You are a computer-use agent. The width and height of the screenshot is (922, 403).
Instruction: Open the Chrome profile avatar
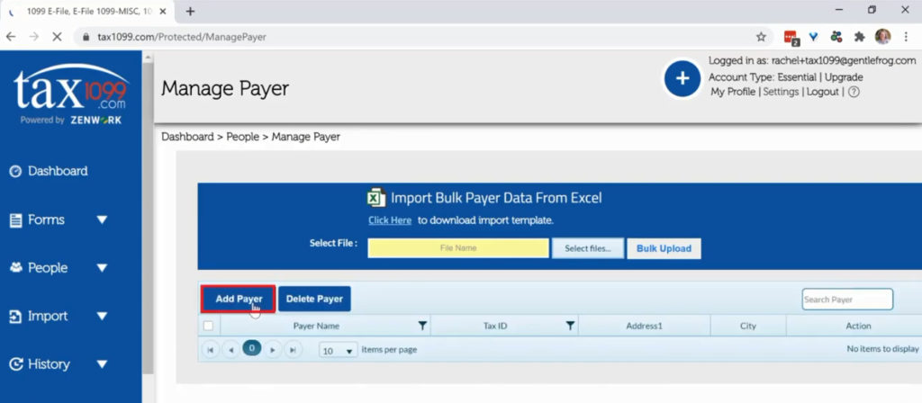coord(882,37)
